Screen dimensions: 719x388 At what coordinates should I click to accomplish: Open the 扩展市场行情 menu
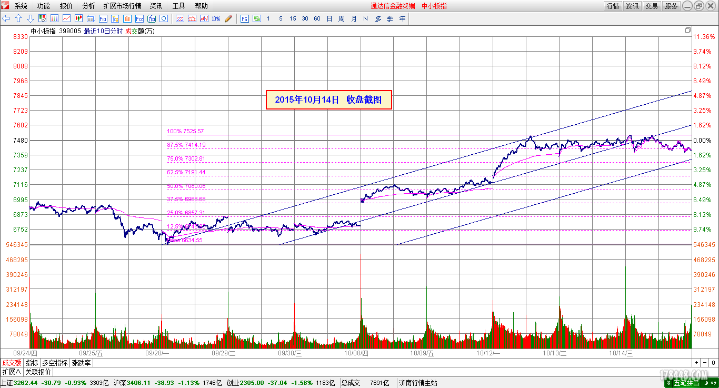[122, 6]
